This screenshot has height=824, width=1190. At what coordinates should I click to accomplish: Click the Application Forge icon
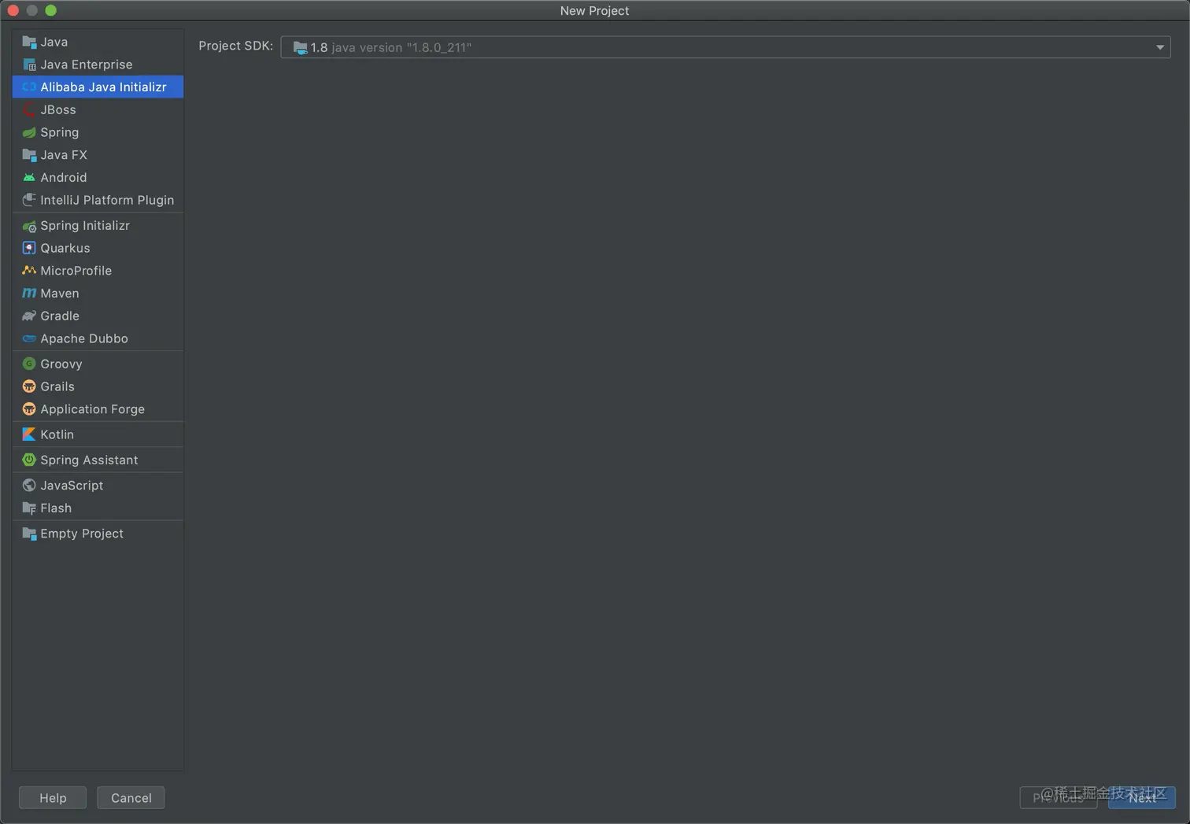pos(29,409)
